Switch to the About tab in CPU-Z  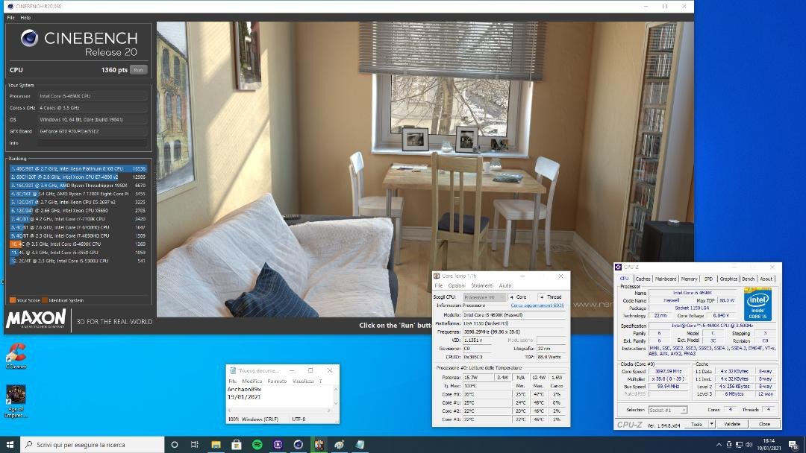tap(766, 279)
